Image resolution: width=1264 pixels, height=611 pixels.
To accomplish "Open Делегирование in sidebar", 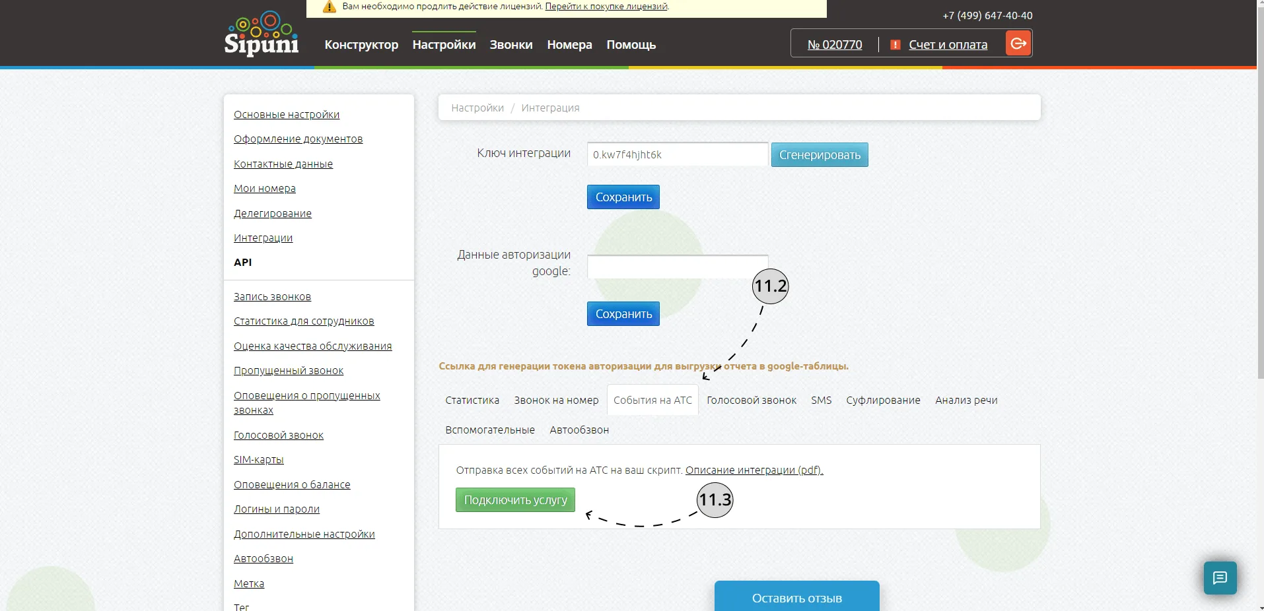I will click(x=273, y=213).
